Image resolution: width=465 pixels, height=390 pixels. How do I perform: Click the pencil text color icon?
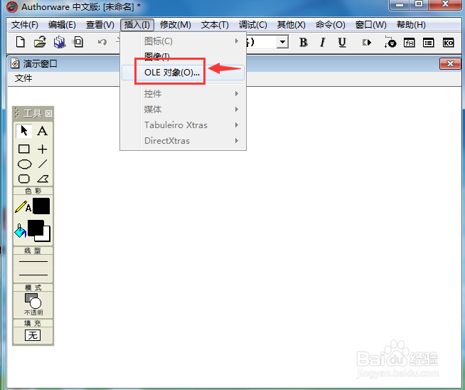click(x=23, y=207)
